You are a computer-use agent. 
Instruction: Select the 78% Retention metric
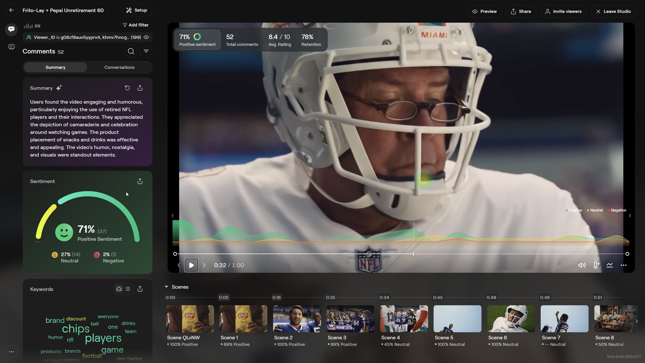click(311, 40)
